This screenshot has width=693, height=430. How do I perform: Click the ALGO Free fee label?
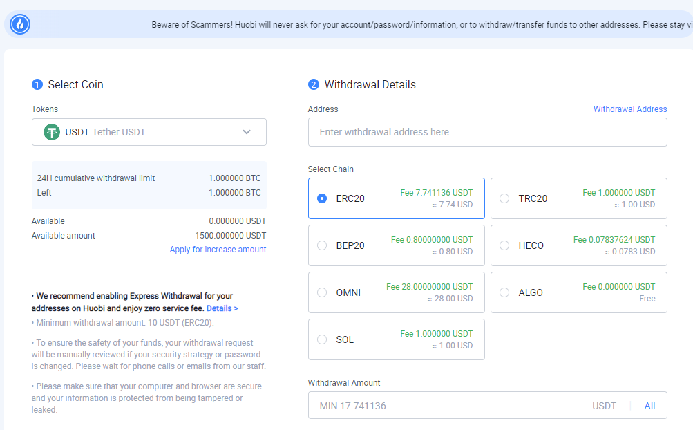coord(647,299)
